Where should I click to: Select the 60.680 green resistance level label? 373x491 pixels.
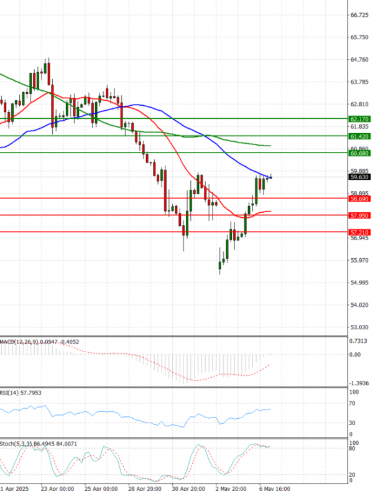tap(359, 153)
